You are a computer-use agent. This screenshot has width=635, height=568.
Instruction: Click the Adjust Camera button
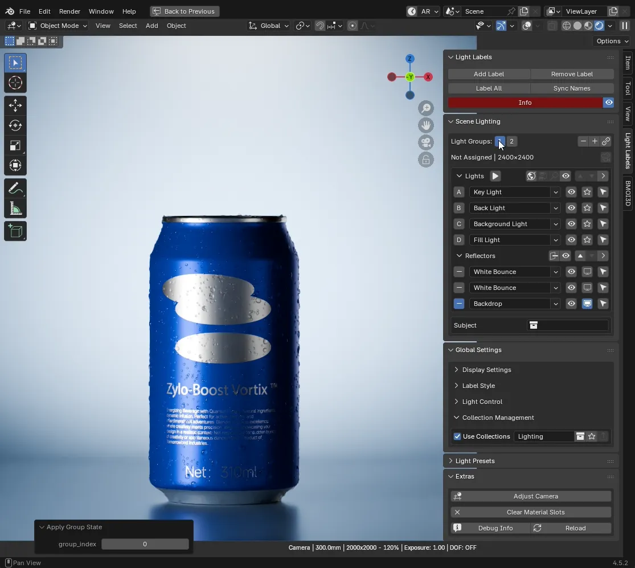[x=531, y=496]
